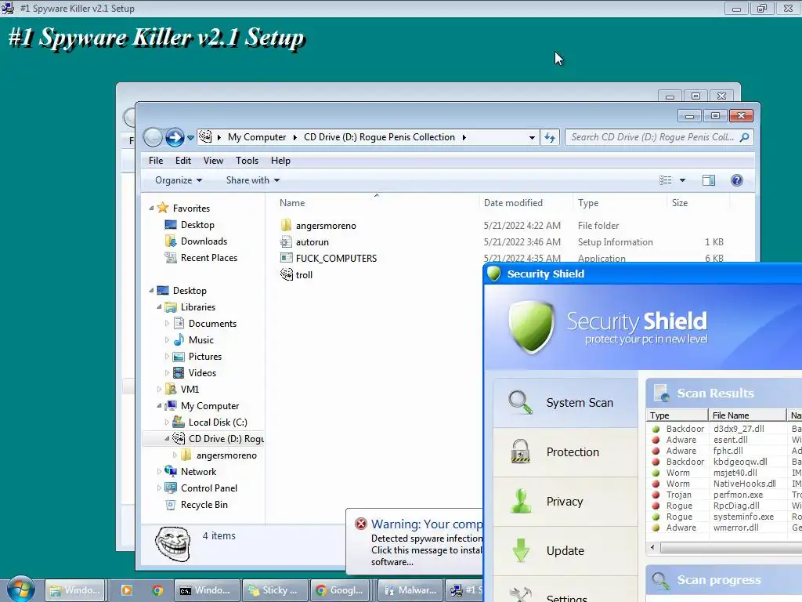Click the spyware warning notification balloon
Image resolution: width=802 pixels, height=602 pixels.
tap(415, 542)
